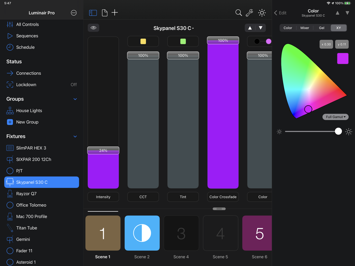The image size is (355, 266).
Task: Trigger Scene 4 tile
Action: (x=181, y=233)
